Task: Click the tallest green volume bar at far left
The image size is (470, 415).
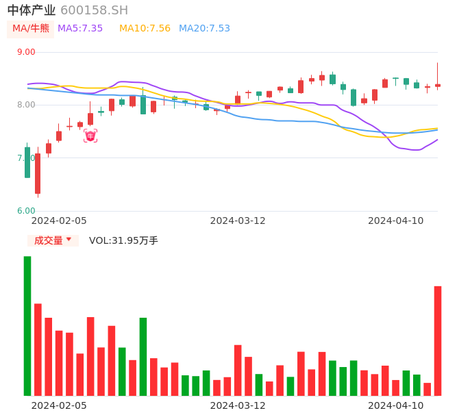Action: click(27, 325)
